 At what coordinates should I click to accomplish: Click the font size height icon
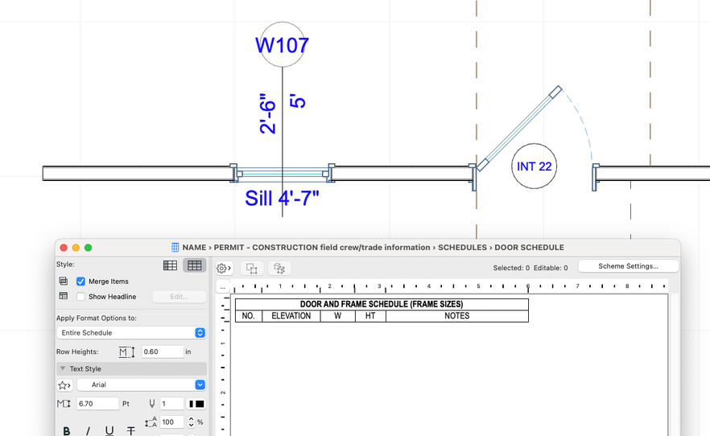[64, 404]
